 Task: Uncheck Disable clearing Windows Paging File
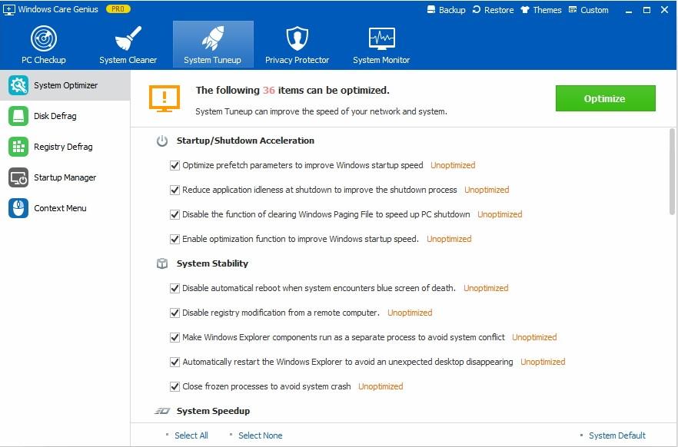pyautogui.click(x=174, y=214)
